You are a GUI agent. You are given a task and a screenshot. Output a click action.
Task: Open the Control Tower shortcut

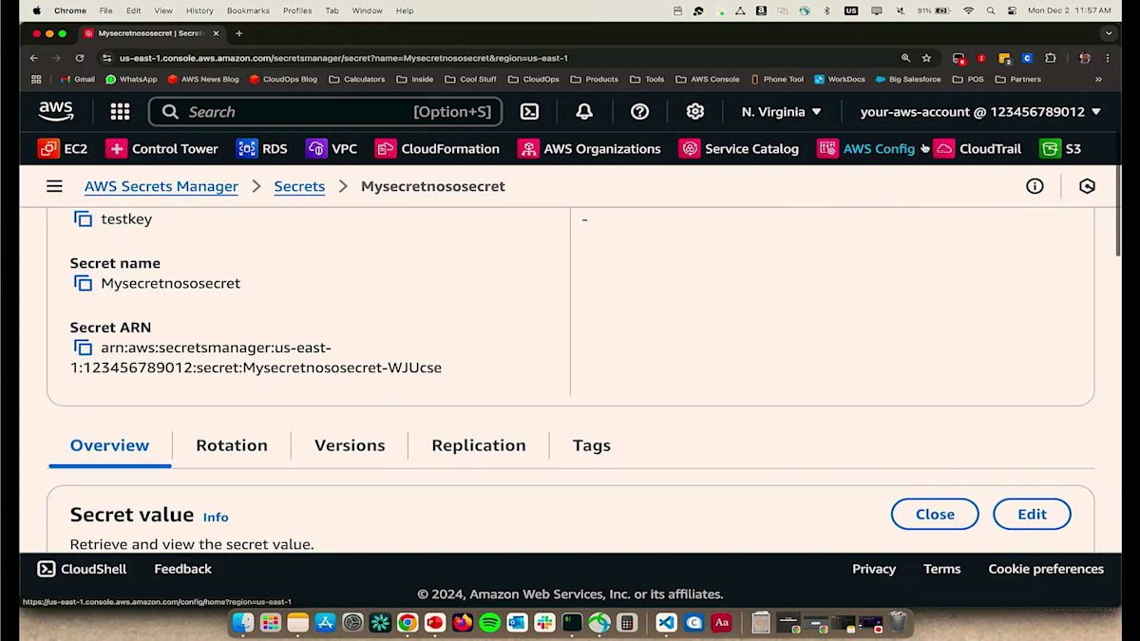(x=162, y=149)
